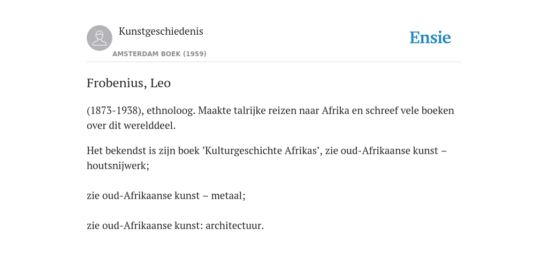Click the word metaal
Image resolution: width=548 pixels, height=274 pixels.
(228, 196)
